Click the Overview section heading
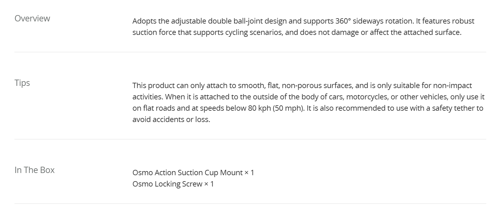The width and height of the screenshot is (496, 212). point(32,18)
